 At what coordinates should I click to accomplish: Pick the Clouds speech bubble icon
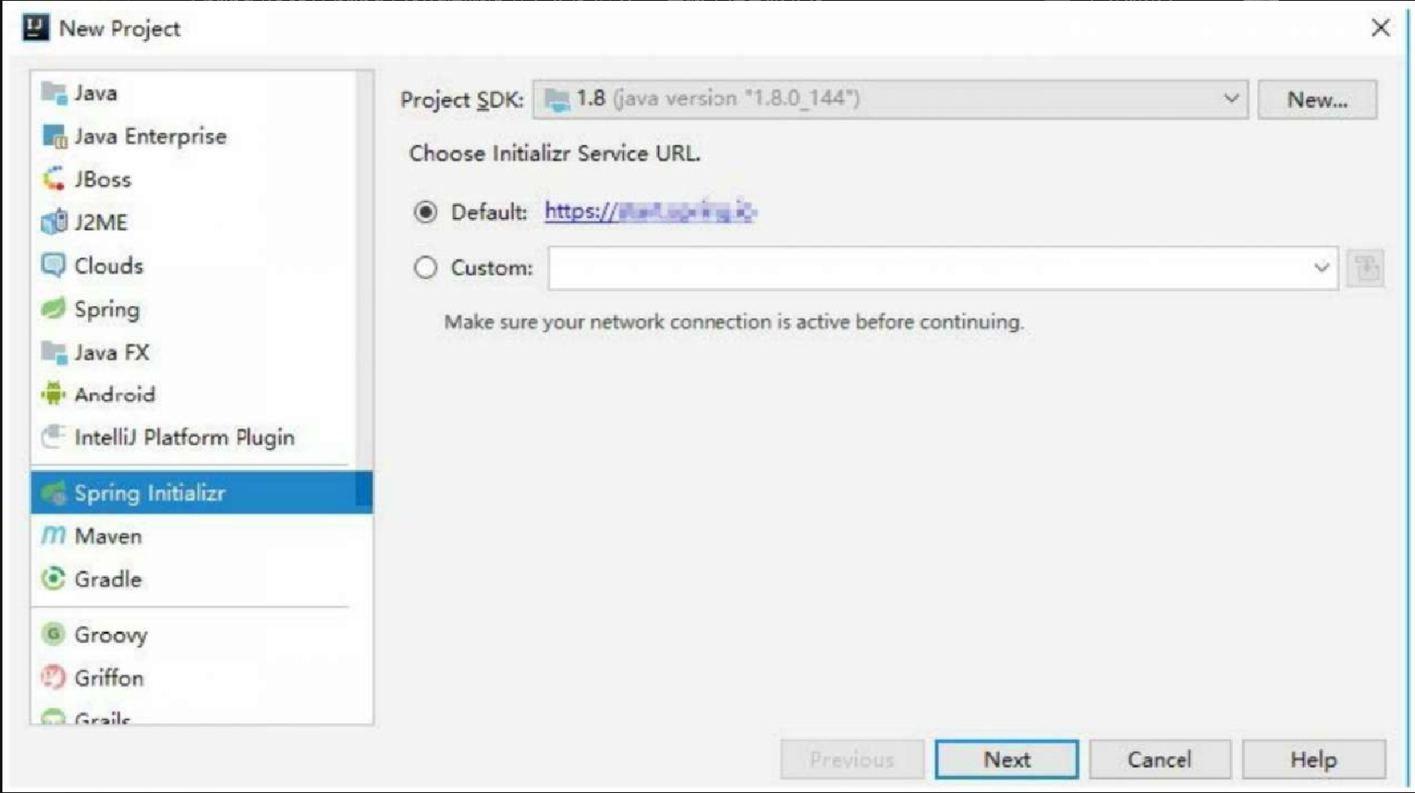point(53,265)
